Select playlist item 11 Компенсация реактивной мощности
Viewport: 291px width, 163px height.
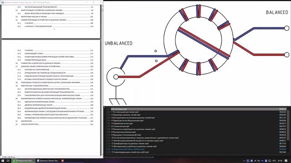point(197,141)
